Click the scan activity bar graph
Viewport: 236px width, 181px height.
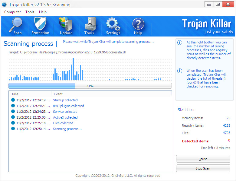(x=90, y=69)
